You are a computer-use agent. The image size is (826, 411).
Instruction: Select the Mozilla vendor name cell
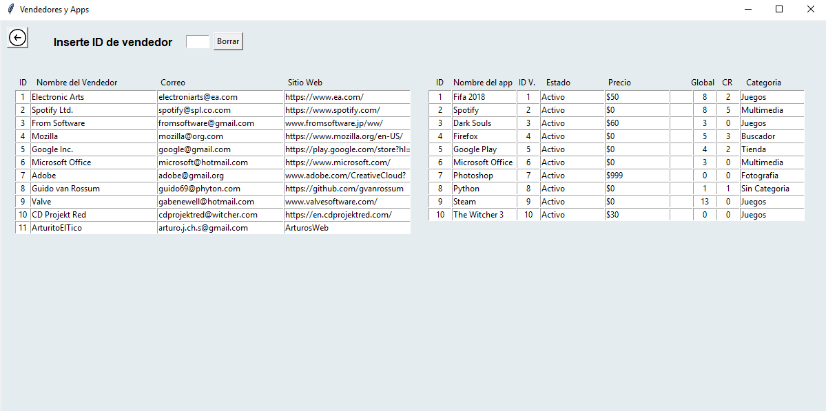click(94, 136)
